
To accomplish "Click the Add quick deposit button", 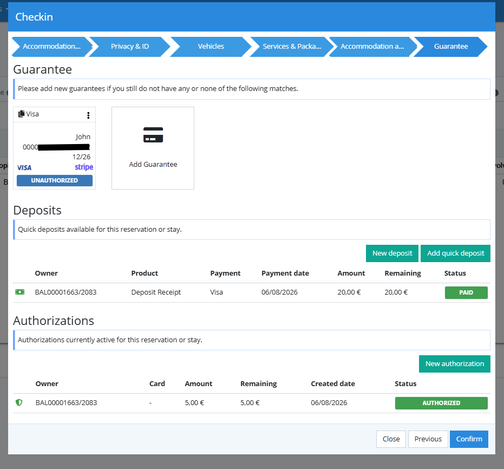I will 455,253.
